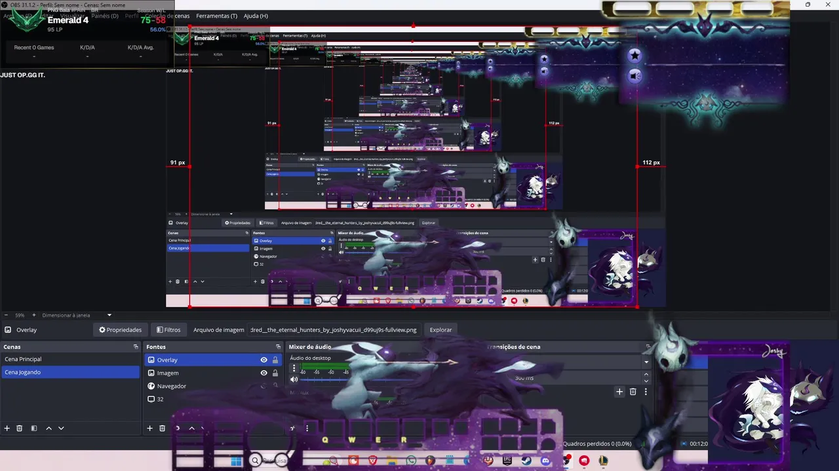Zoom in the preview with plus
The height and width of the screenshot is (471, 839).
(34, 315)
